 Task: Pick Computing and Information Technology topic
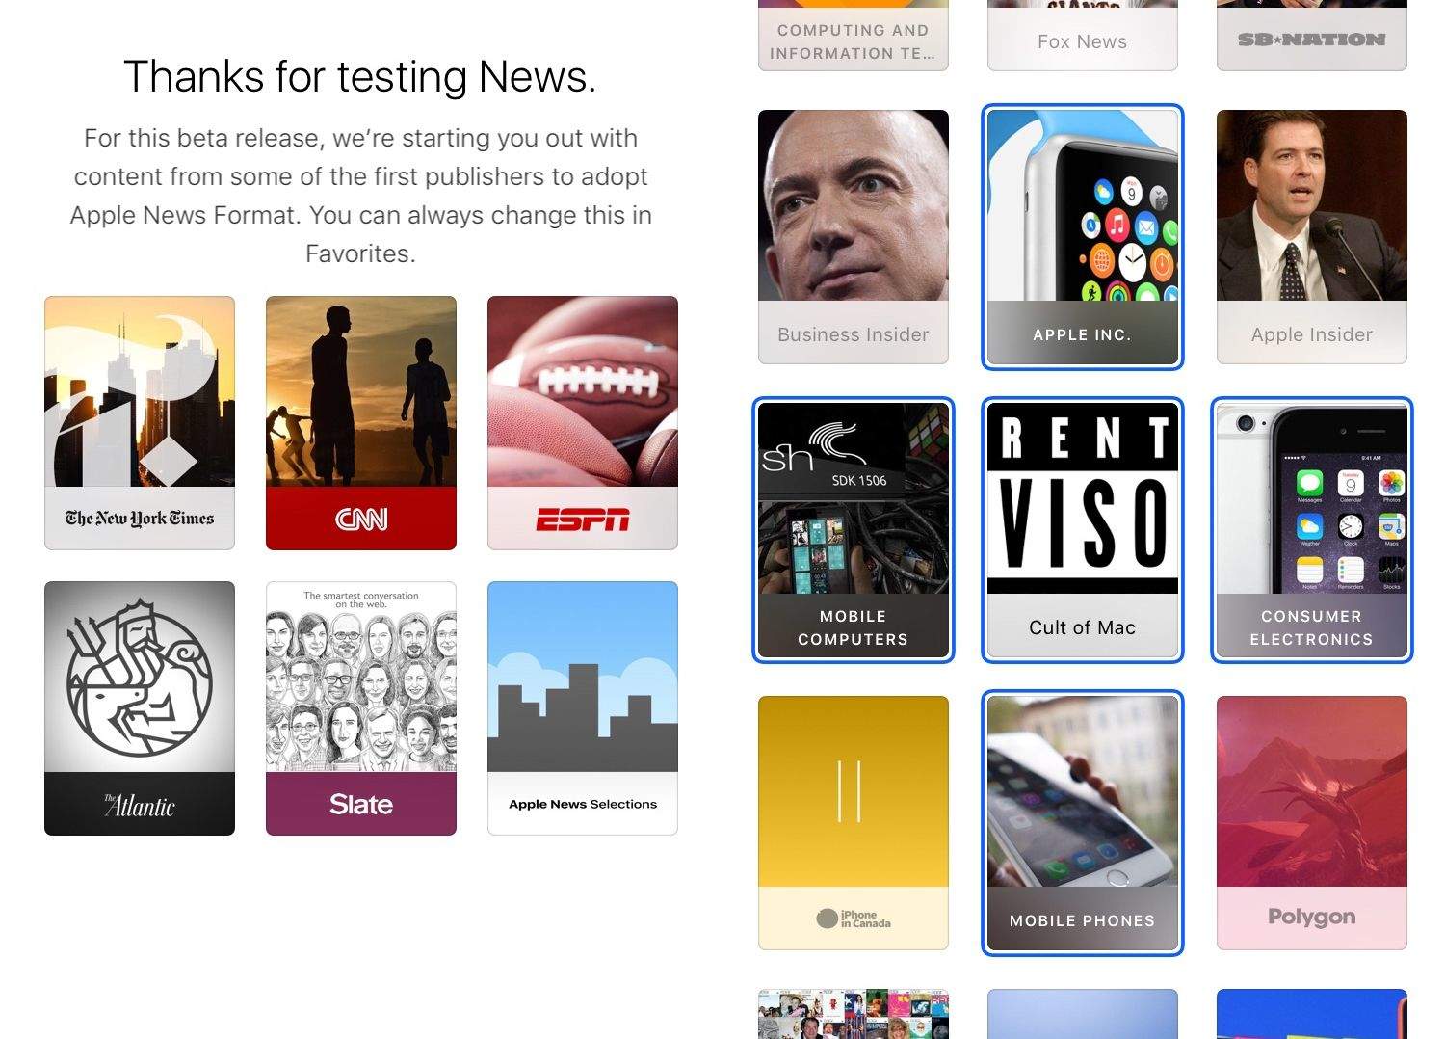(x=854, y=36)
